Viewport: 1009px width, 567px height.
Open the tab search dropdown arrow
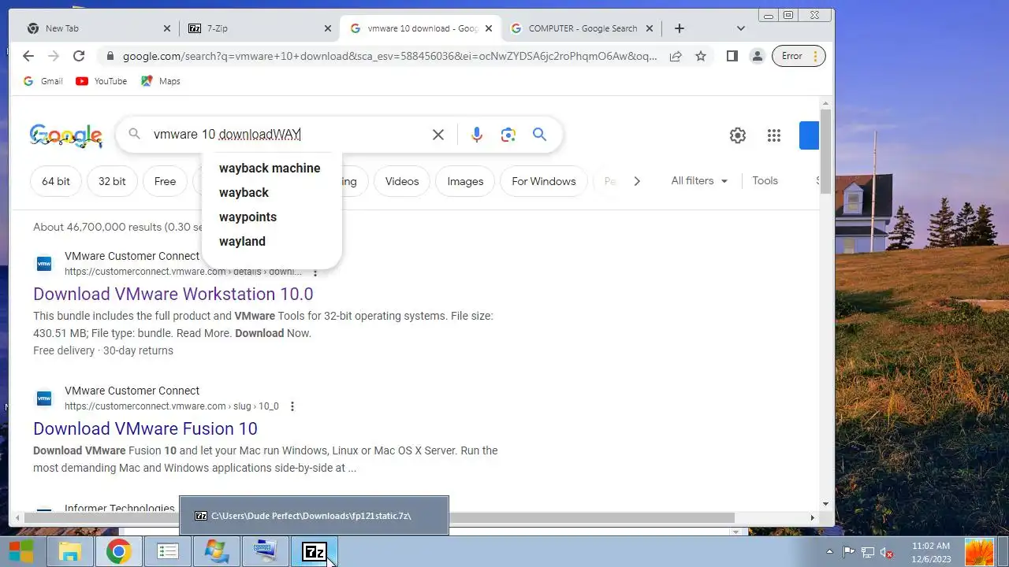tap(740, 28)
